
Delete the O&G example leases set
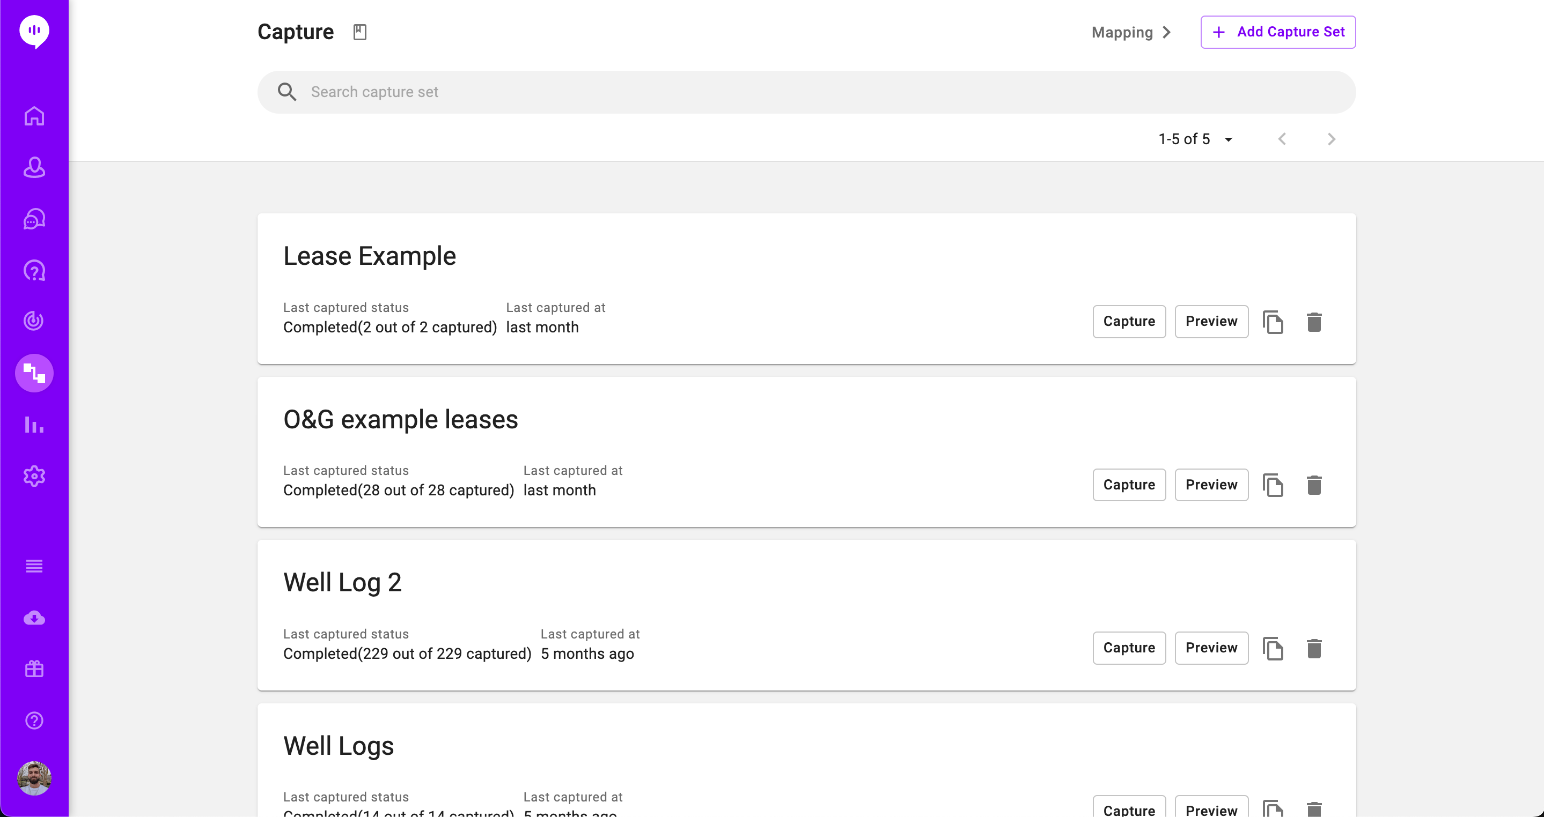click(x=1314, y=485)
